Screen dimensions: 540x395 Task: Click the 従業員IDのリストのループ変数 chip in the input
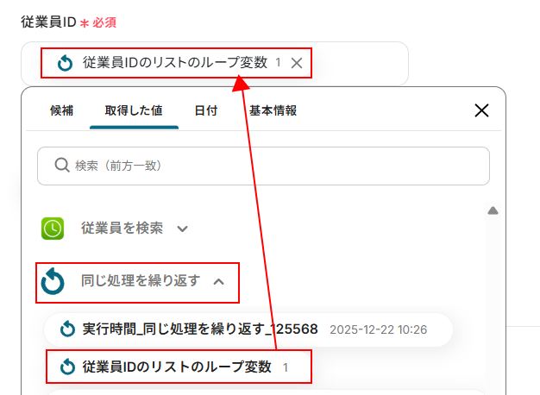click(176, 63)
